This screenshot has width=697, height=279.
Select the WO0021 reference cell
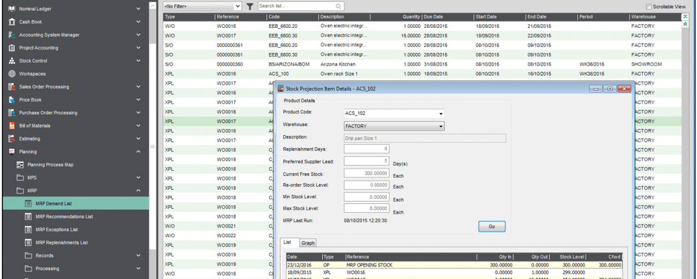pyautogui.click(x=240, y=226)
